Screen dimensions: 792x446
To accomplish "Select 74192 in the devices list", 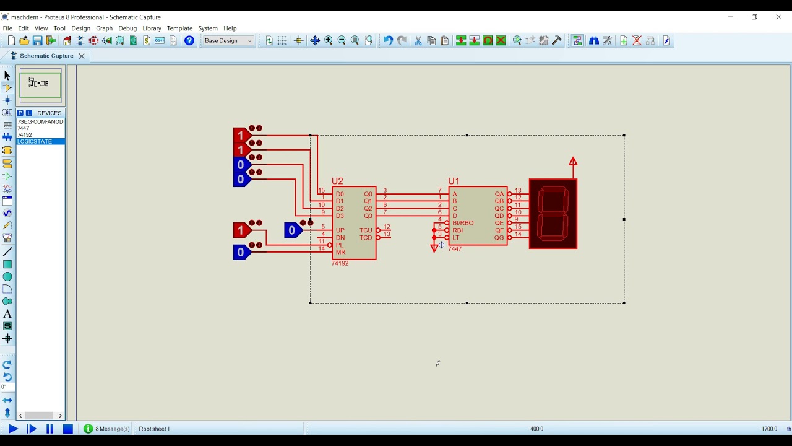I will click(x=40, y=135).
